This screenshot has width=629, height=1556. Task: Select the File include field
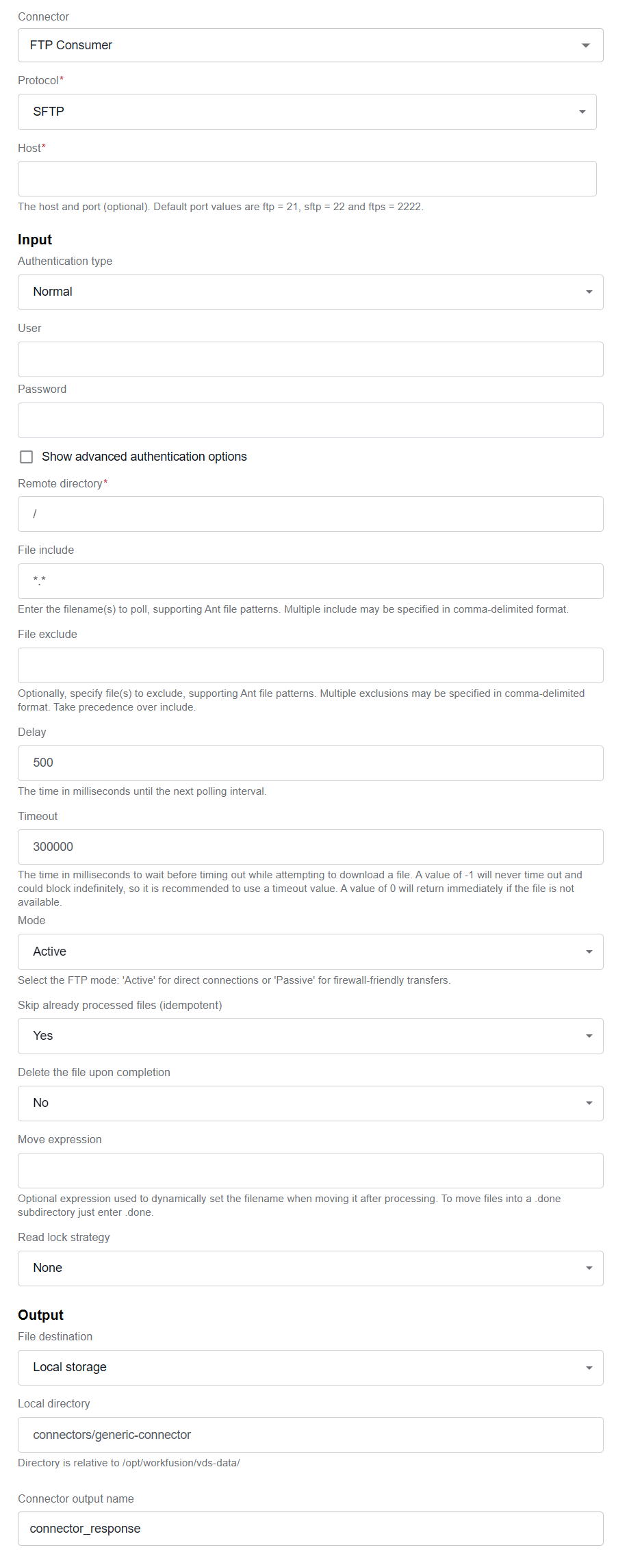click(x=310, y=581)
